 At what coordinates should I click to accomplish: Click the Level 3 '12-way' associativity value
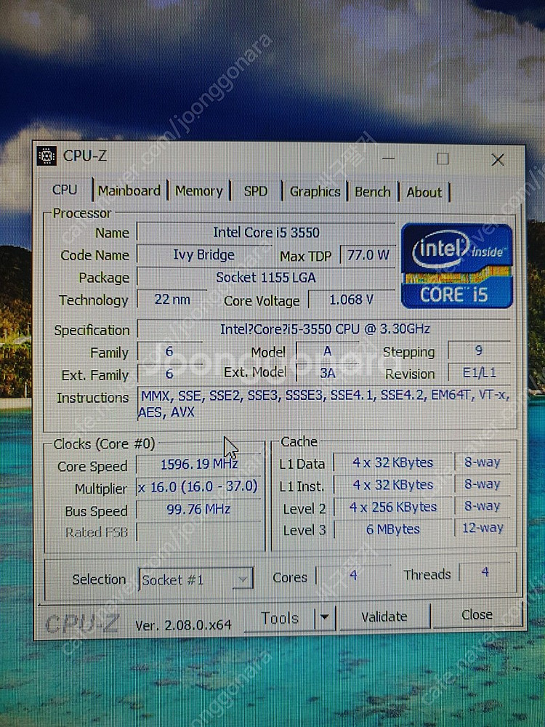483,528
